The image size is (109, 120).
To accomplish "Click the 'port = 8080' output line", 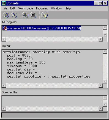I will (19, 55).
